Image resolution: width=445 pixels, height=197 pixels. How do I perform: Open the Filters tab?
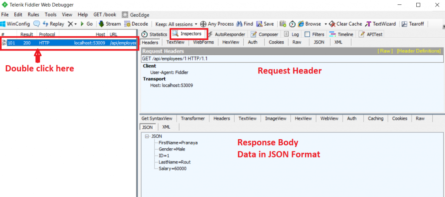click(315, 34)
